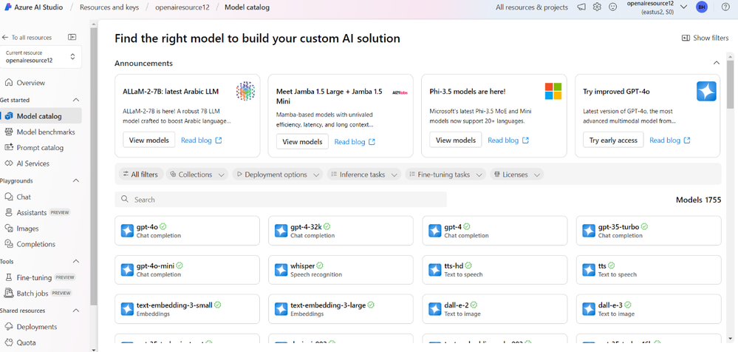738x352 pixels.
Task: Click the Completions playground icon
Action: (x=8, y=244)
